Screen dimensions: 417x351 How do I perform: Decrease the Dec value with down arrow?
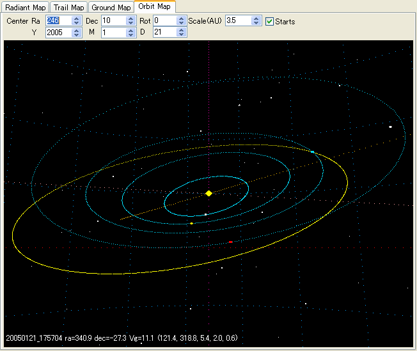pos(130,24)
